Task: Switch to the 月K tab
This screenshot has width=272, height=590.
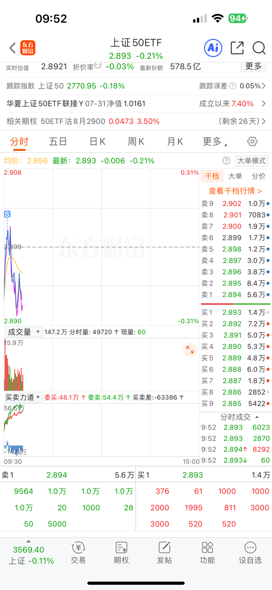Action: 175,142
